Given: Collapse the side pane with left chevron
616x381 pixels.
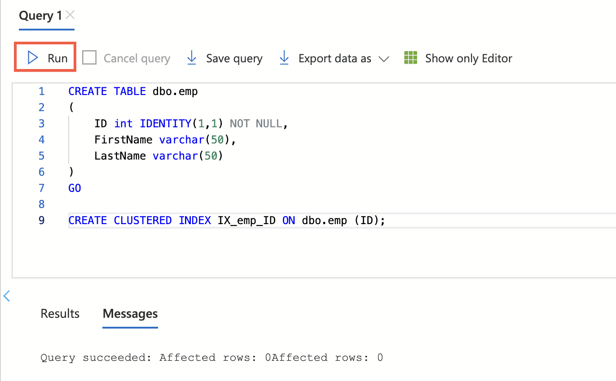Looking at the screenshot, I should pyautogui.click(x=6, y=295).
